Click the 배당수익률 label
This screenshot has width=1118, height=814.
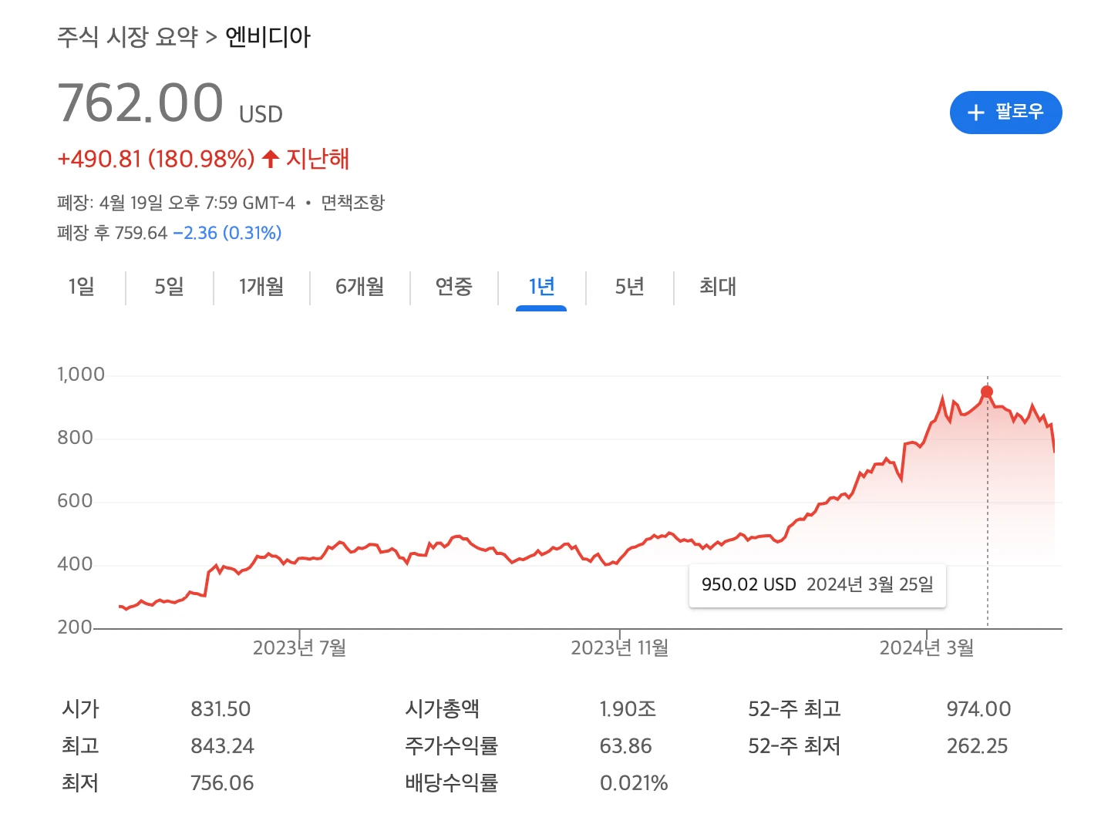452,783
